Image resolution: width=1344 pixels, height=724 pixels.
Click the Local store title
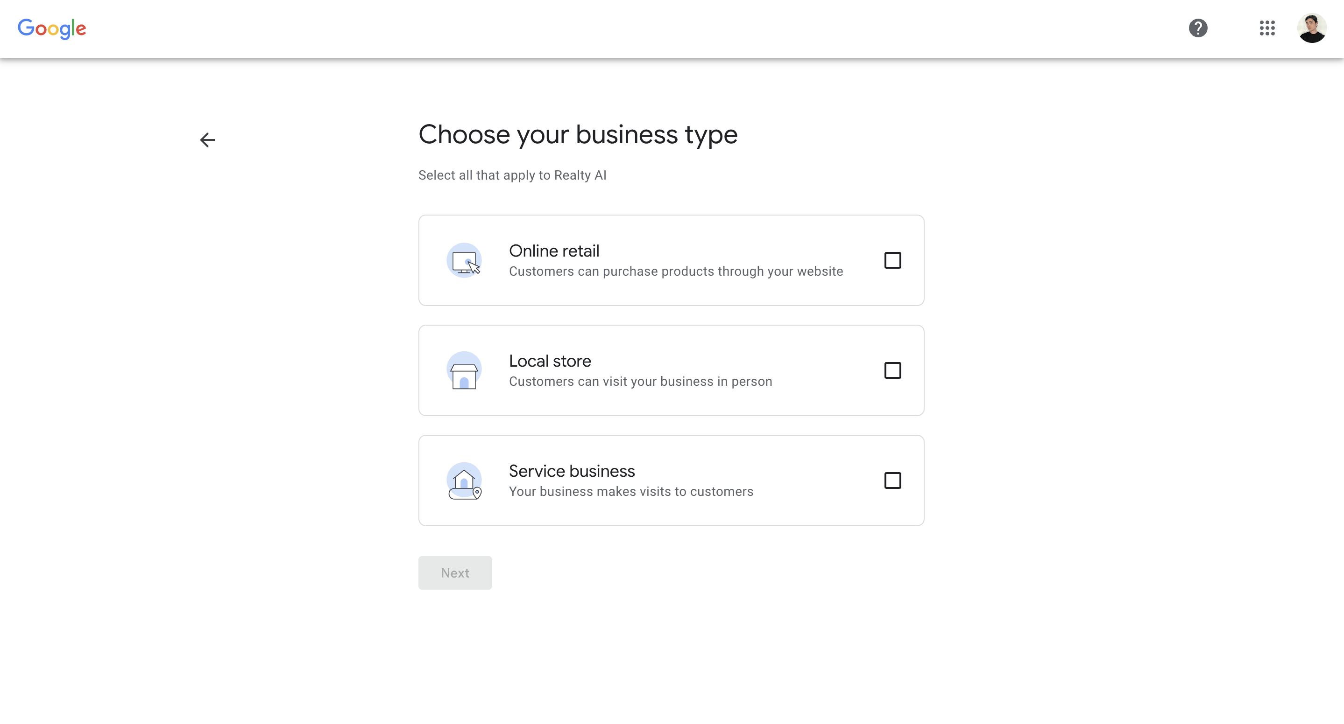click(550, 361)
